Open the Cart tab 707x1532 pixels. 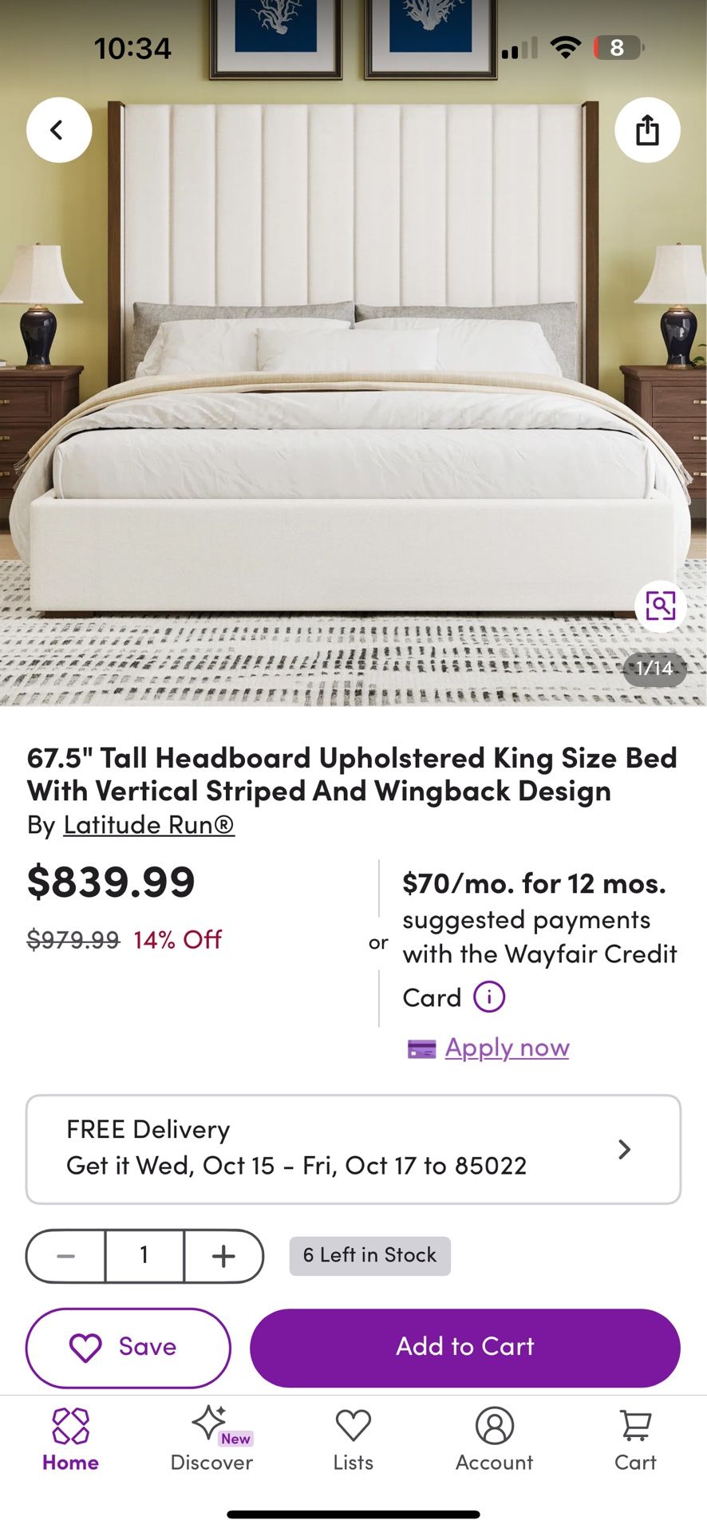coord(635,1440)
